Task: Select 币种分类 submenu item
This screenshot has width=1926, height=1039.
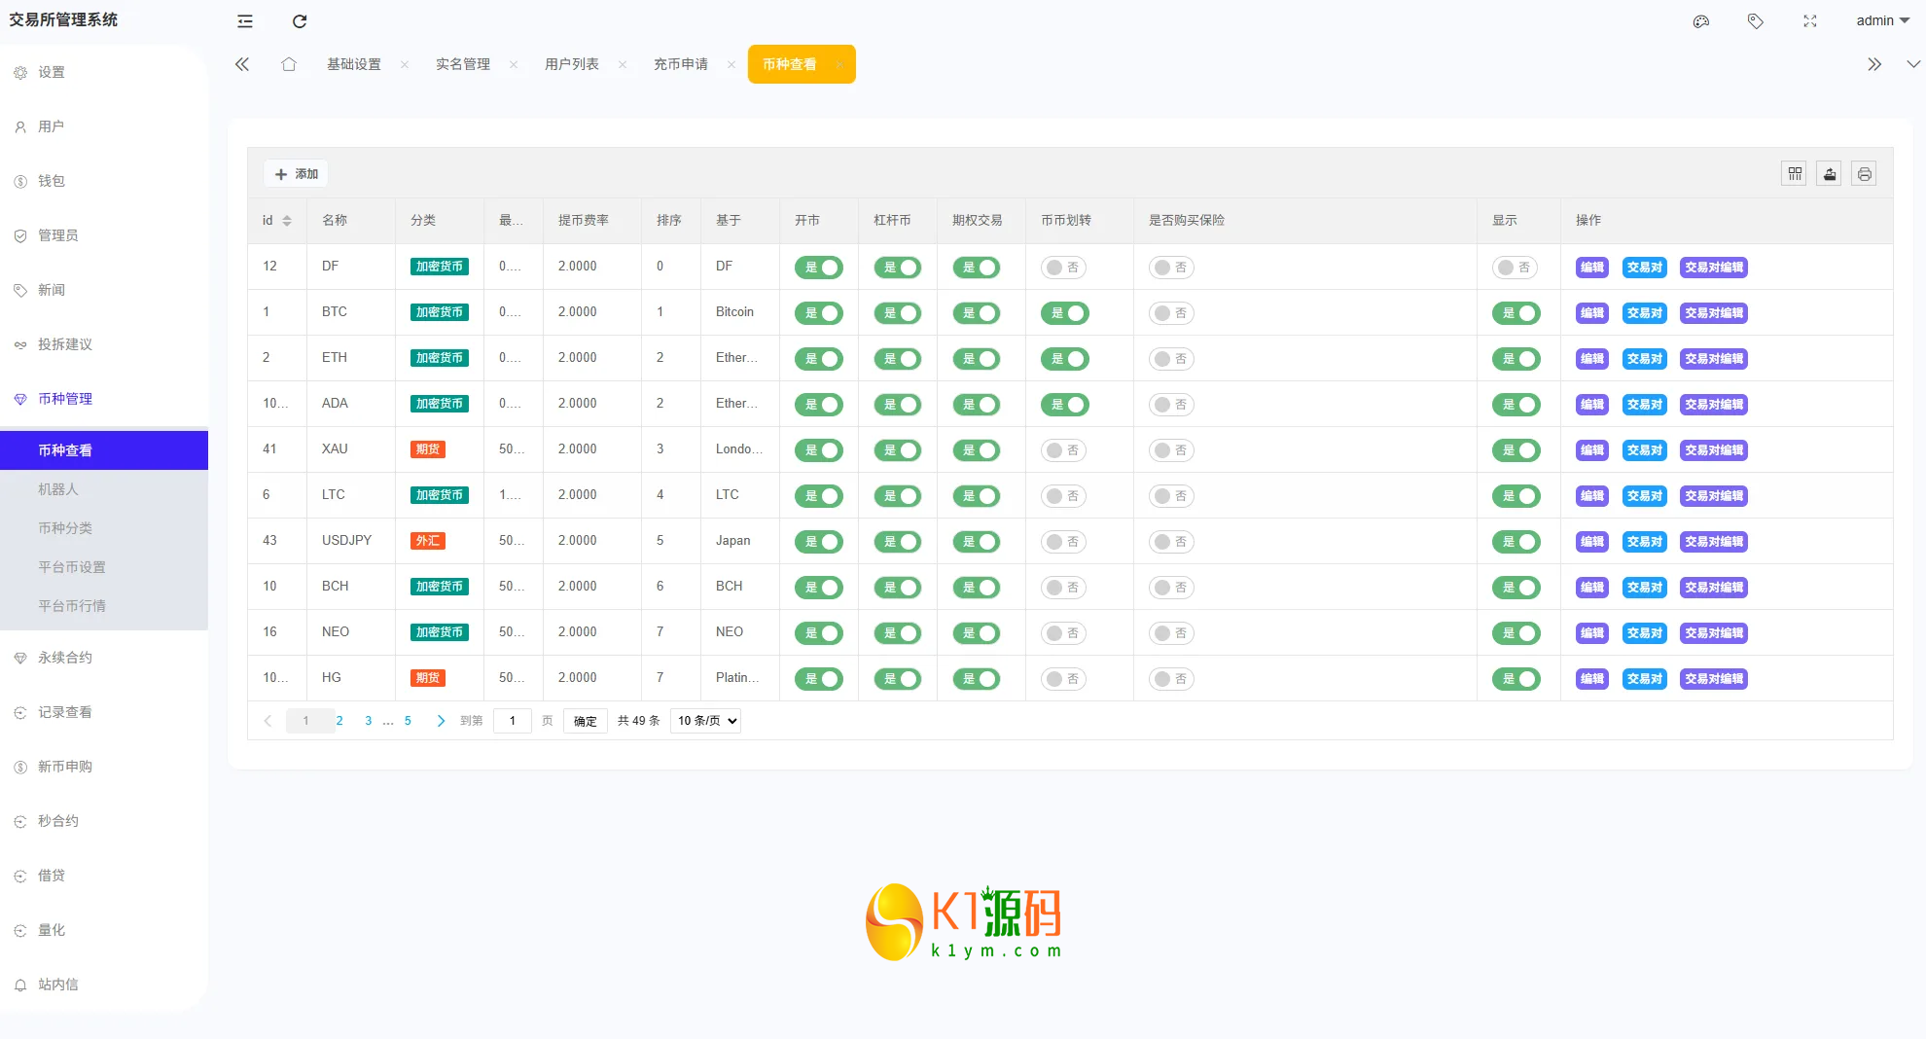Action: coord(104,528)
